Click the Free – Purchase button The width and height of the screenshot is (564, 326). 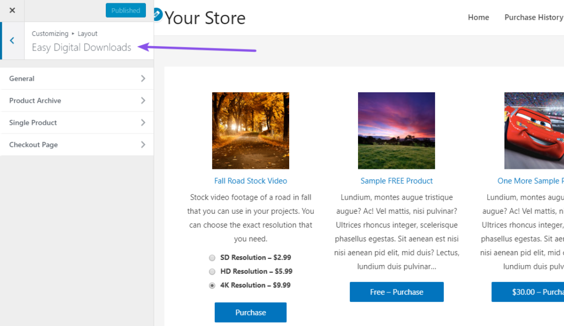point(397,292)
